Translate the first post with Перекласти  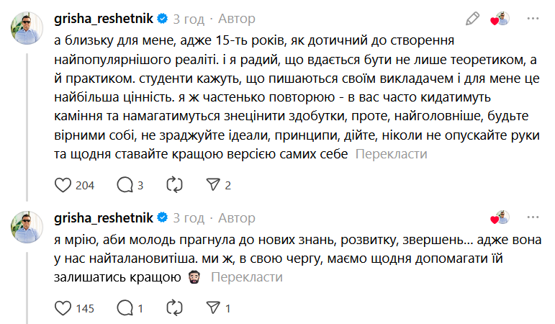click(392, 154)
